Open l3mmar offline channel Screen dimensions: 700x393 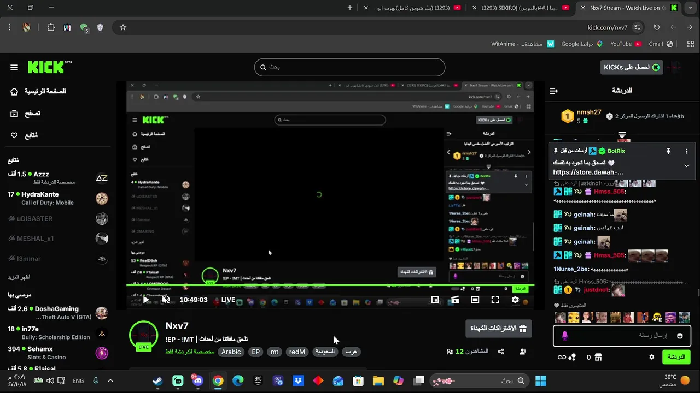pos(58,259)
